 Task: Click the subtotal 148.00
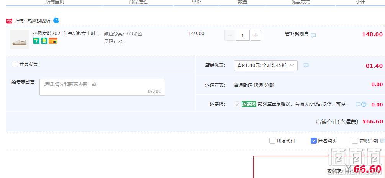pos(372,34)
